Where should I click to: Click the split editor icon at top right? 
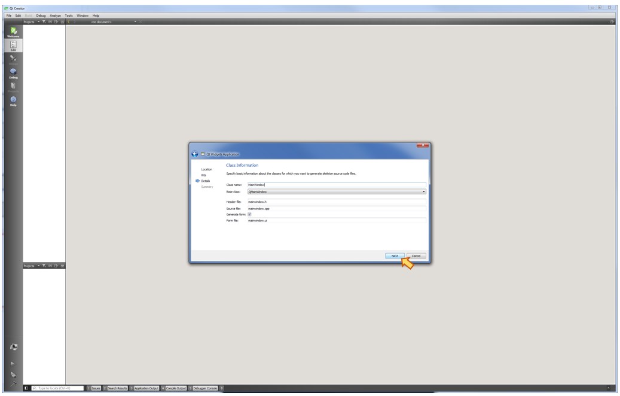coord(612,22)
